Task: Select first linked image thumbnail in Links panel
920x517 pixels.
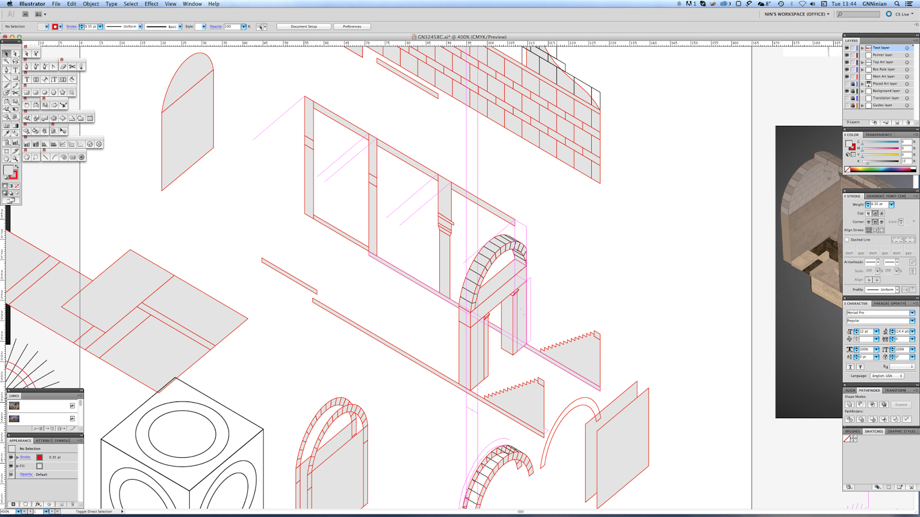Action: click(x=14, y=406)
